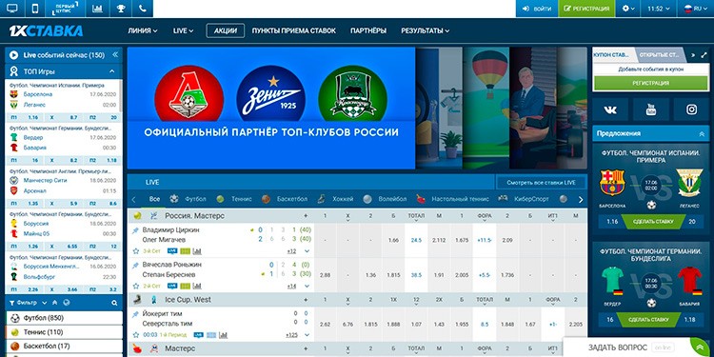Open search in the sports filter bar
The image size is (714, 357).
coord(114,303)
